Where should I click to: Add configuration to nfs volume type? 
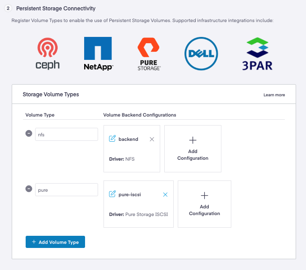[193, 148]
